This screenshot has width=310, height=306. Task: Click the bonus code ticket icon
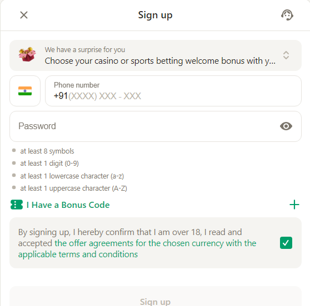click(17, 205)
